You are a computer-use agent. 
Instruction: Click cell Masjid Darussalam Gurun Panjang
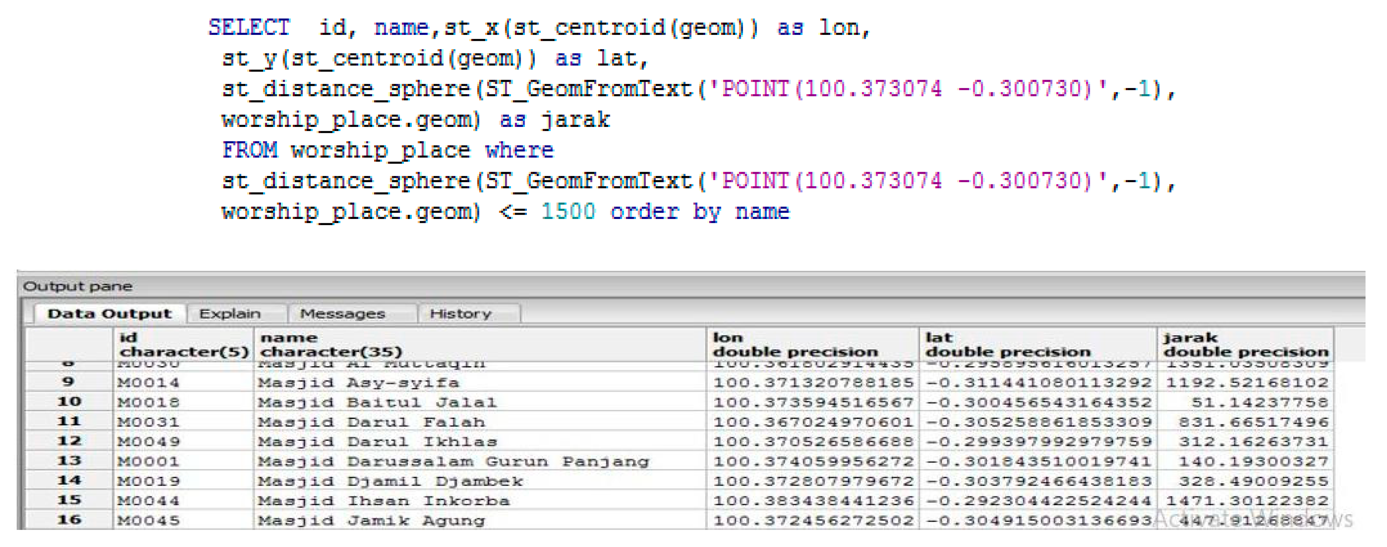[453, 462]
